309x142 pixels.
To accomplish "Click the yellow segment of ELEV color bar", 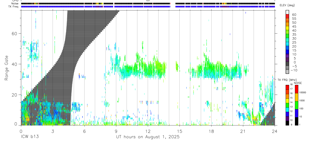I will tap(287, 28).
